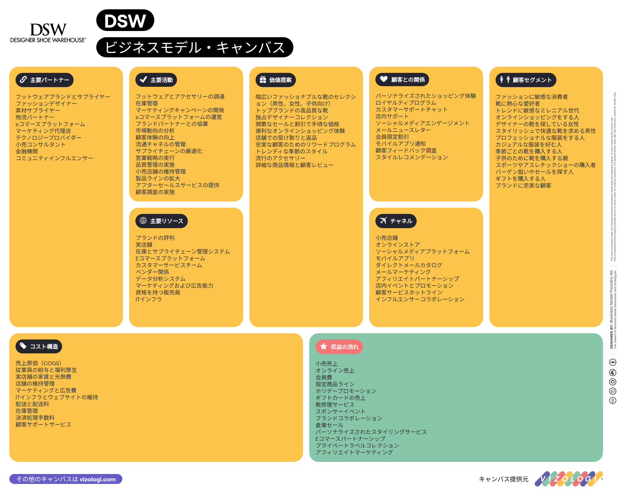621x496 pixels.
Task: Click text 顧客サービスホットライン
Action: coord(409,292)
